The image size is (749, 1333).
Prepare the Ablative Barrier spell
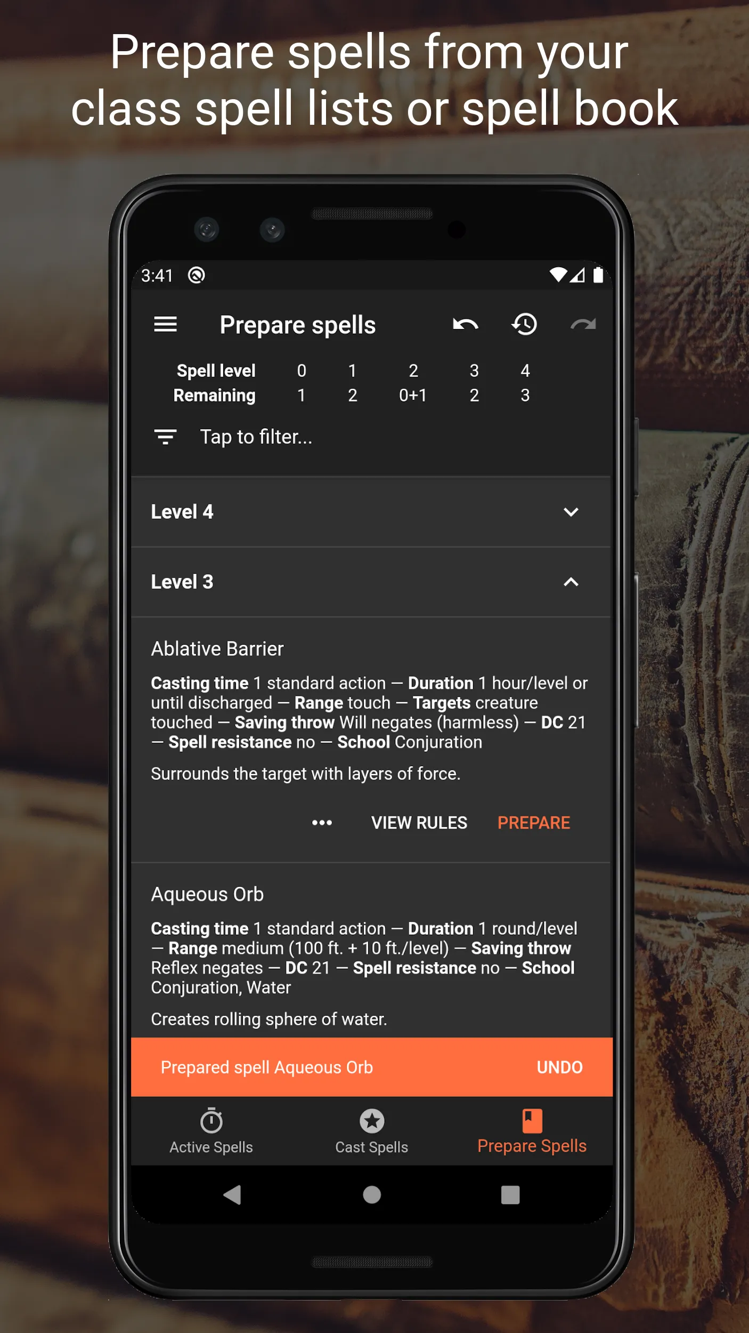pyautogui.click(x=534, y=823)
